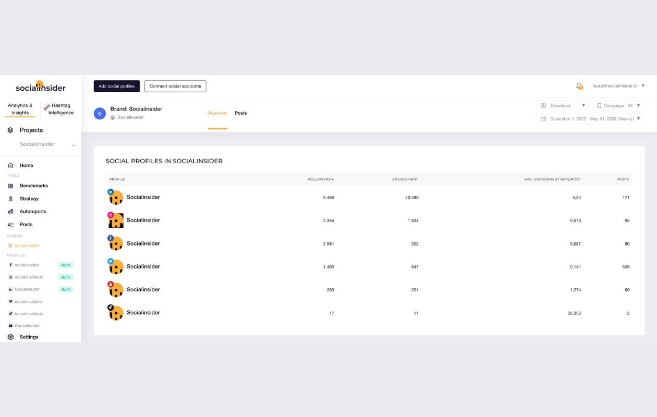Click the Benchmarks grid icon
The image size is (657, 417).
click(10, 186)
